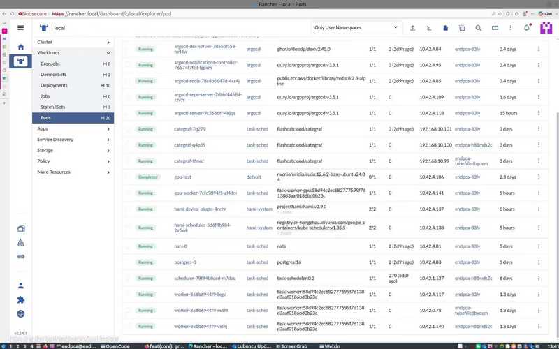
Task: Click the Import YAML upload icon
Action: (412, 28)
